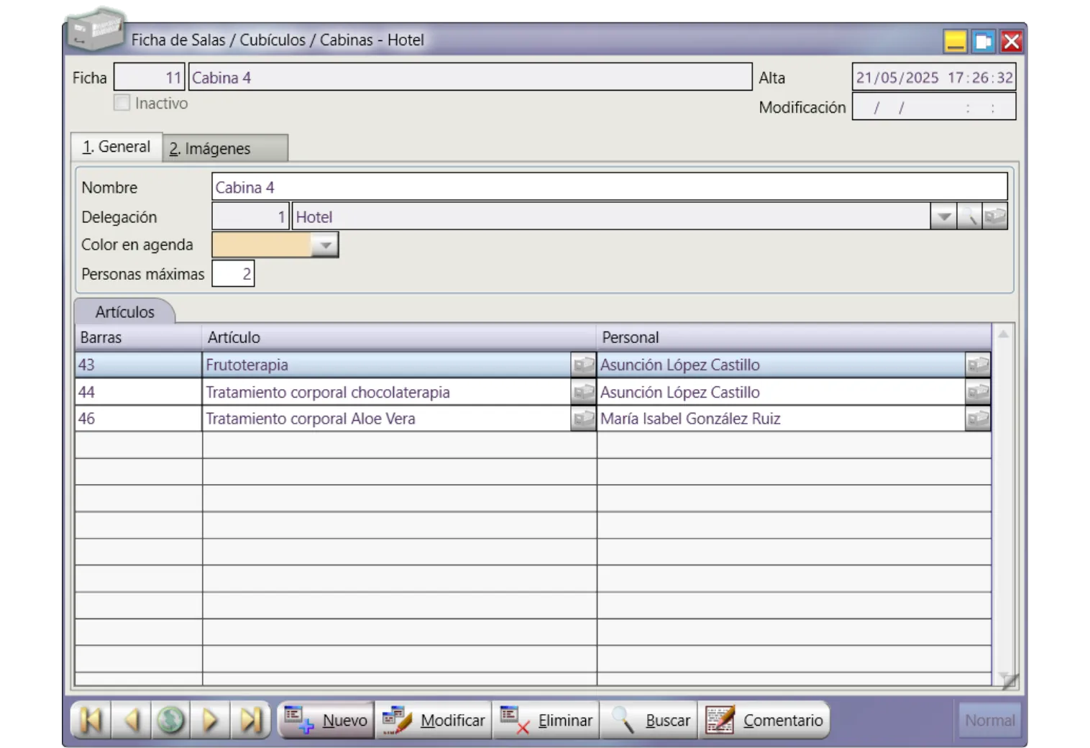The image size is (1090, 748).
Task: Open María Isabel González Ruiz staff card
Action: [x=977, y=419]
